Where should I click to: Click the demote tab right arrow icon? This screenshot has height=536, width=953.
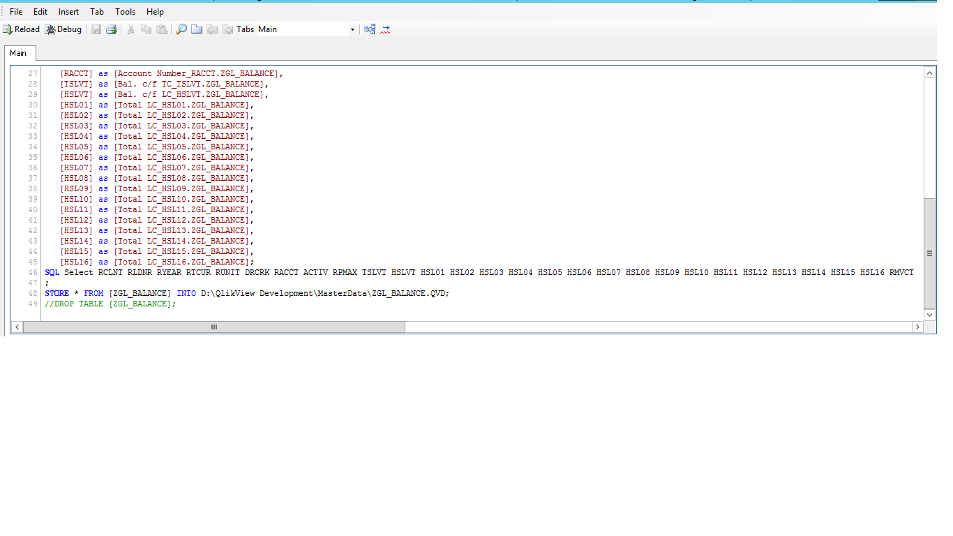tap(227, 29)
